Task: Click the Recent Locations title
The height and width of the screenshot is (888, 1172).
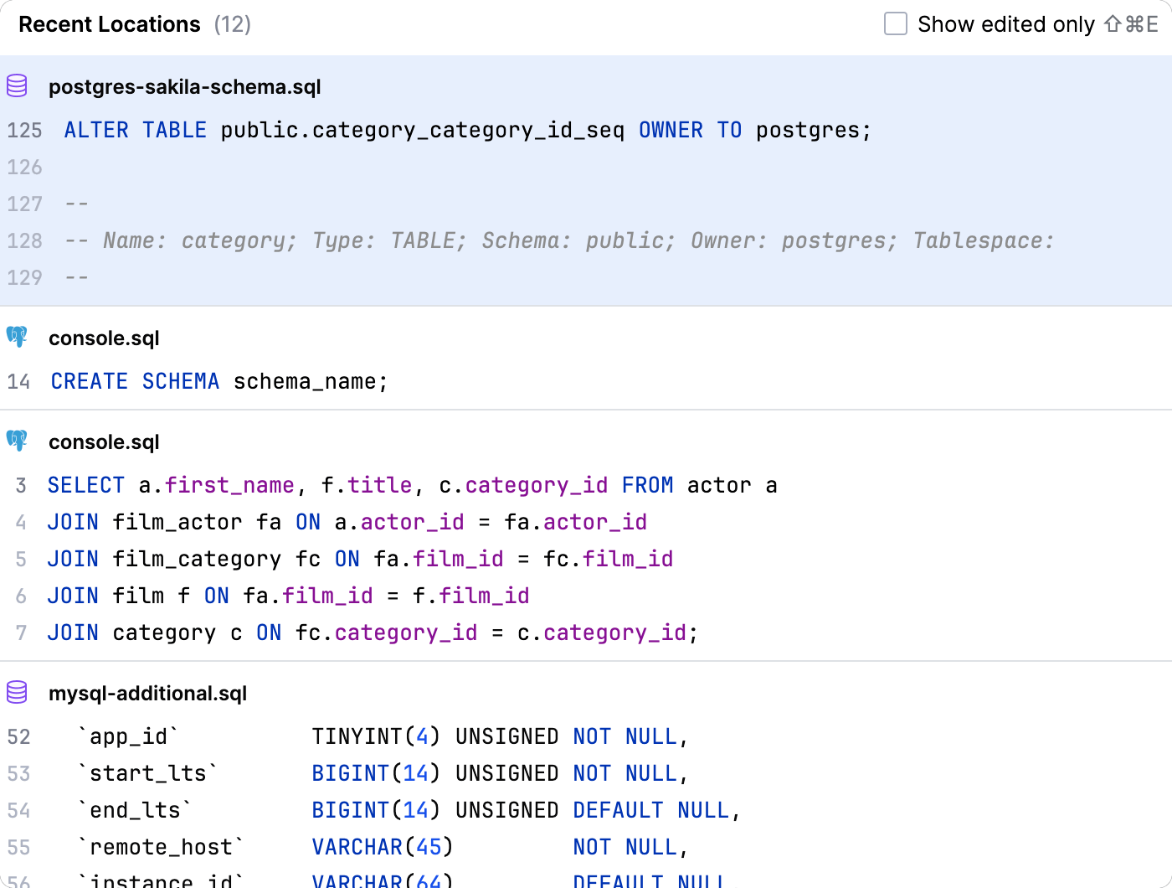Action: (110, 24)
